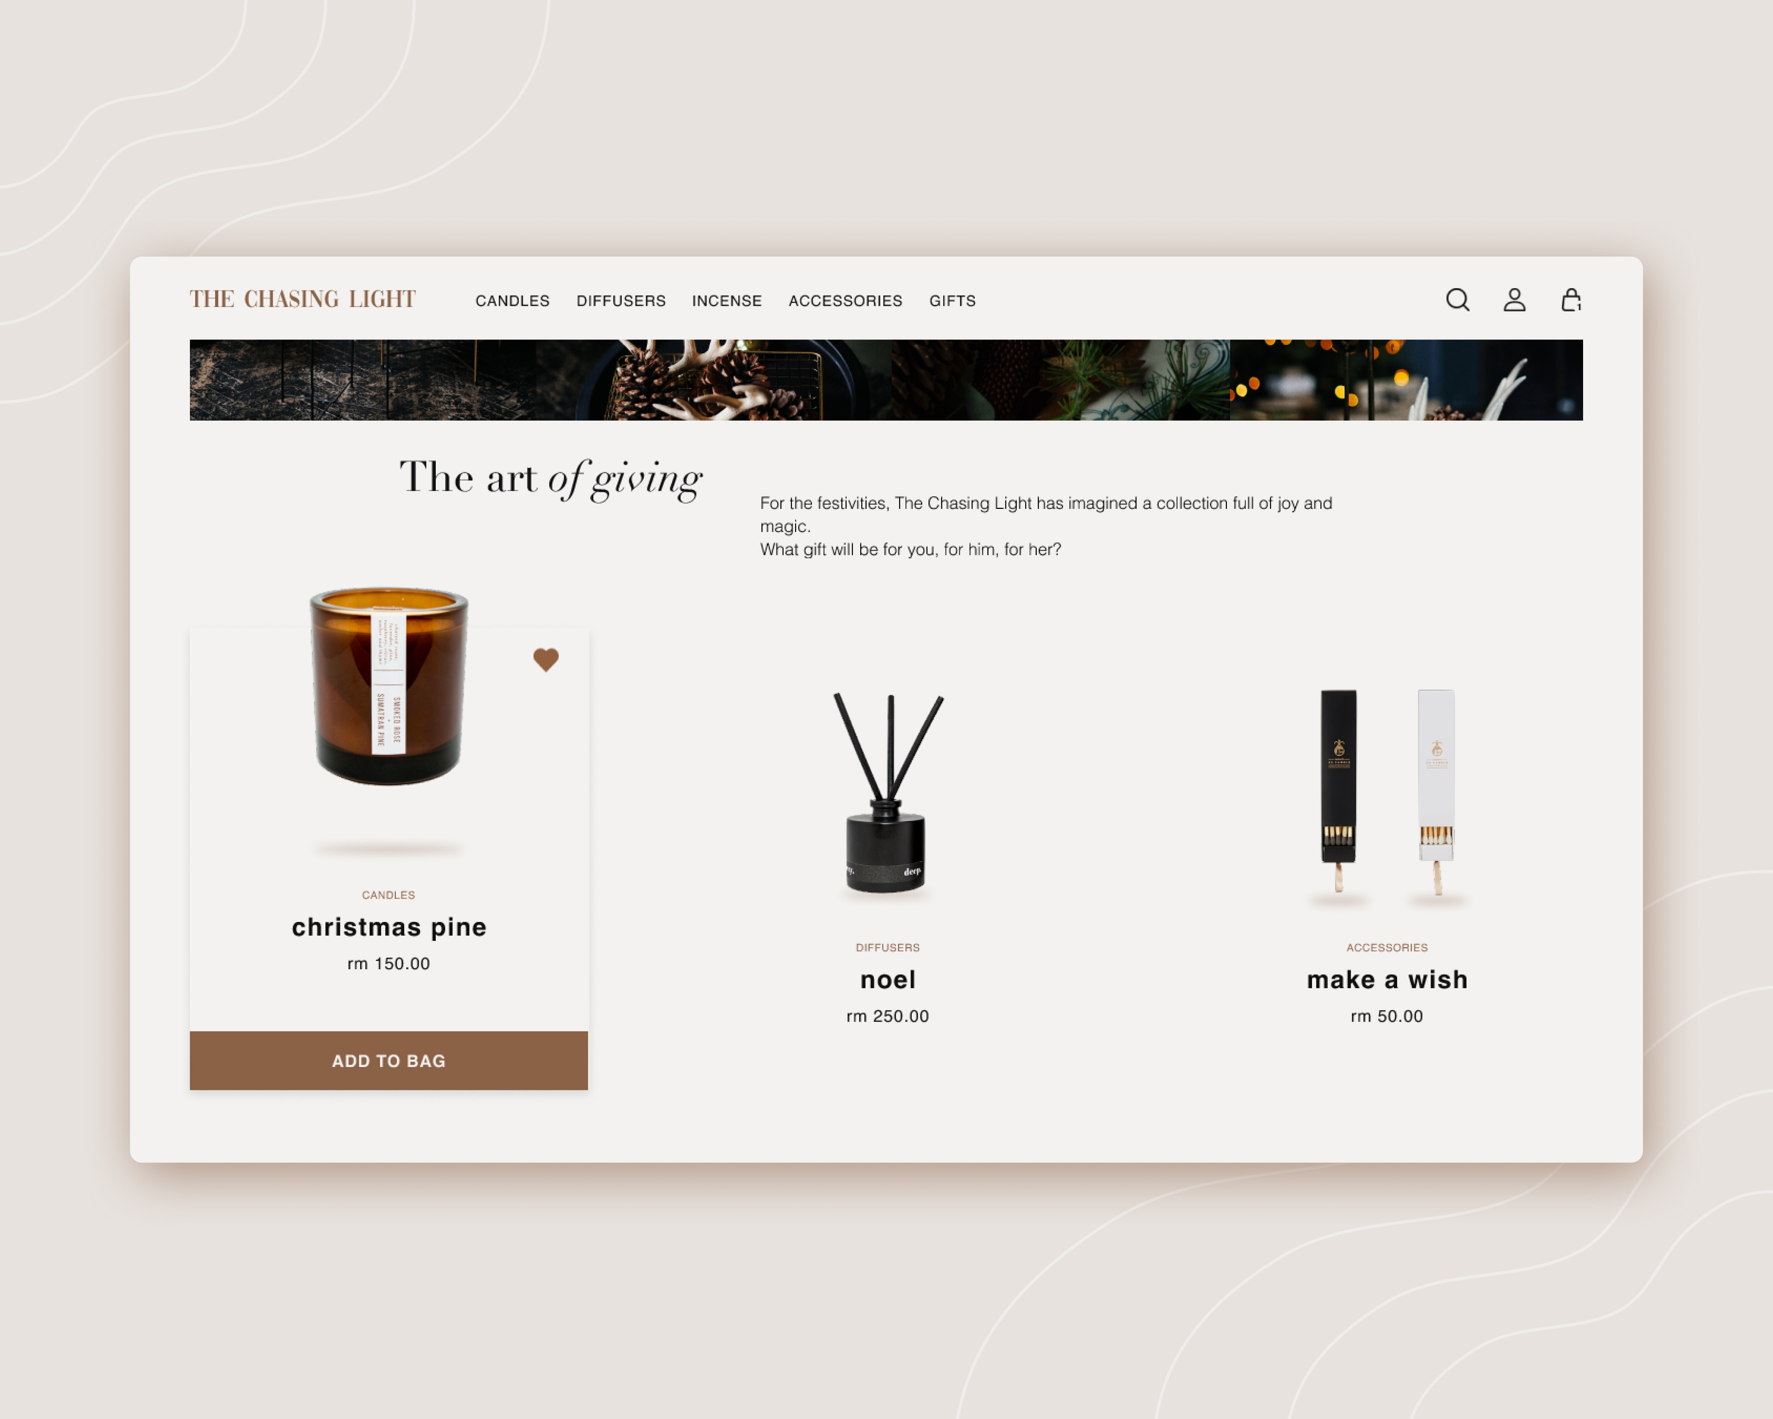Image resolution: width=1773 pixels, height=1419 pixels.
Task: Open the christmas pine product title
Action: click(389, 927)
